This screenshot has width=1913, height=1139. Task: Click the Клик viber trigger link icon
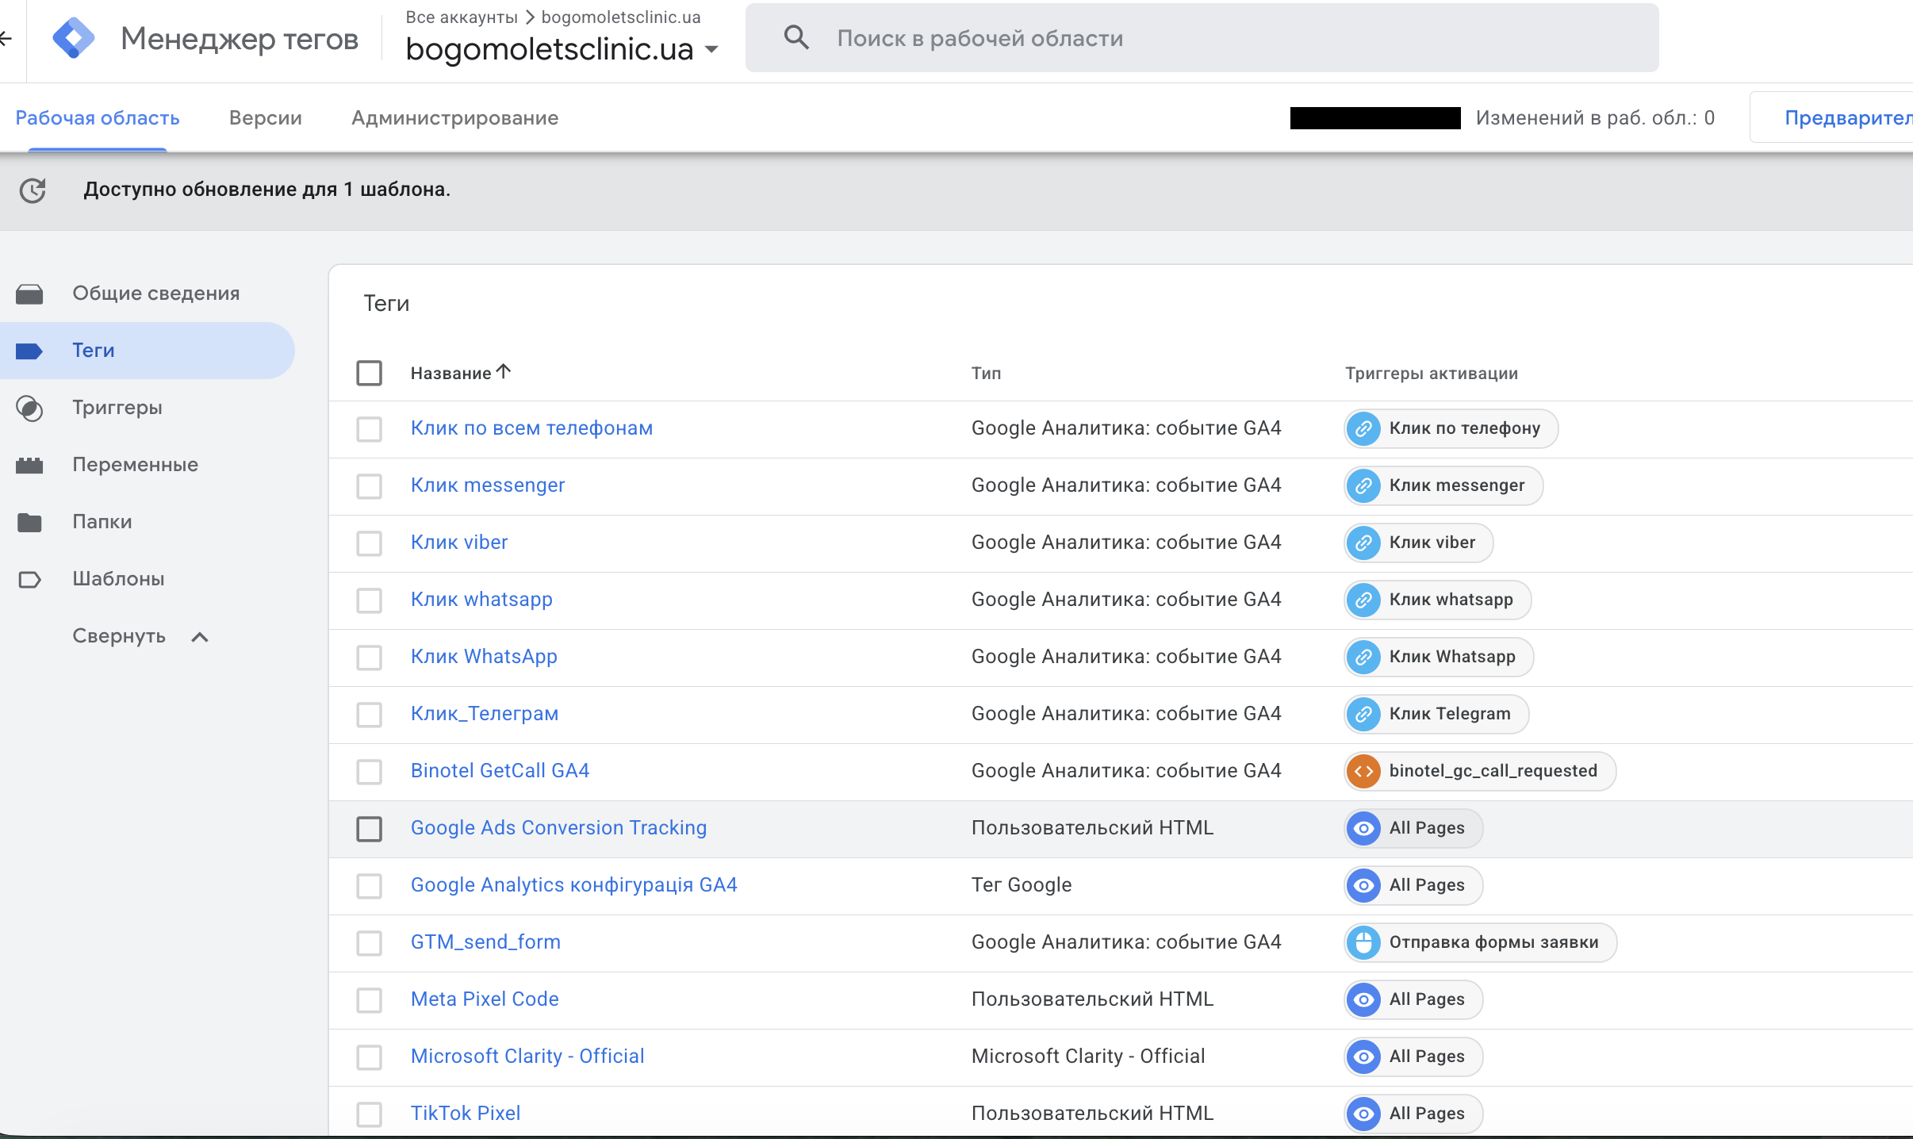[1363, 543]
